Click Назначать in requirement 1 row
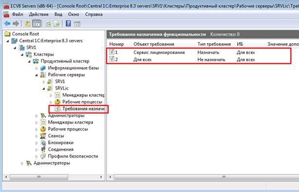 (208, 52)
